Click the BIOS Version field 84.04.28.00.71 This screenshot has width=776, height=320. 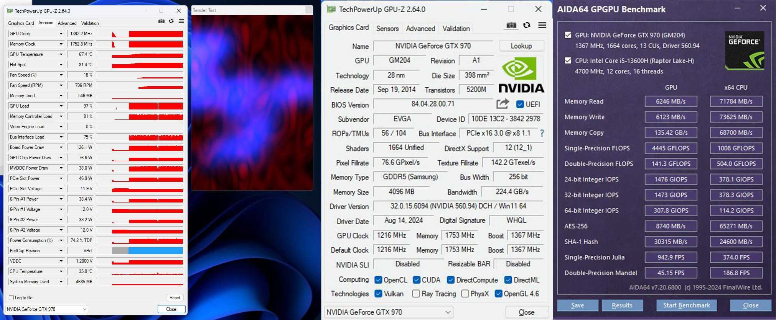coord(433,104)
